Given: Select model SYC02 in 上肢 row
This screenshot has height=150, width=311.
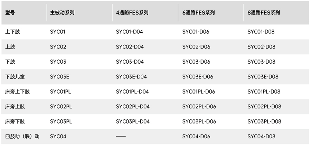Looking at the screenshot, I should 58,47.
